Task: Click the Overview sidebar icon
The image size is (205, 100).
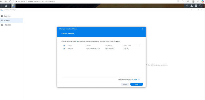Action: (2, 16)
